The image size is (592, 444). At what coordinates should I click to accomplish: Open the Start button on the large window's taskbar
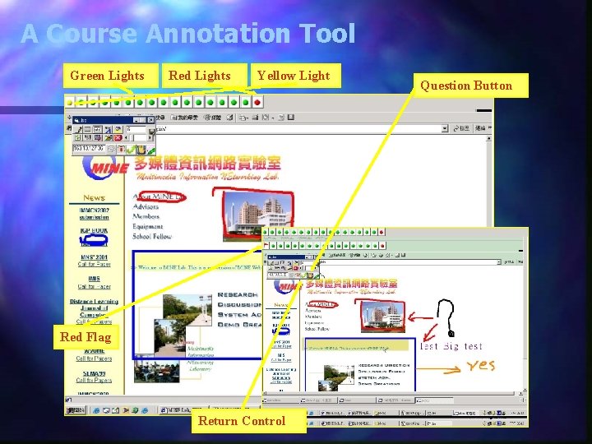[76, 410]
